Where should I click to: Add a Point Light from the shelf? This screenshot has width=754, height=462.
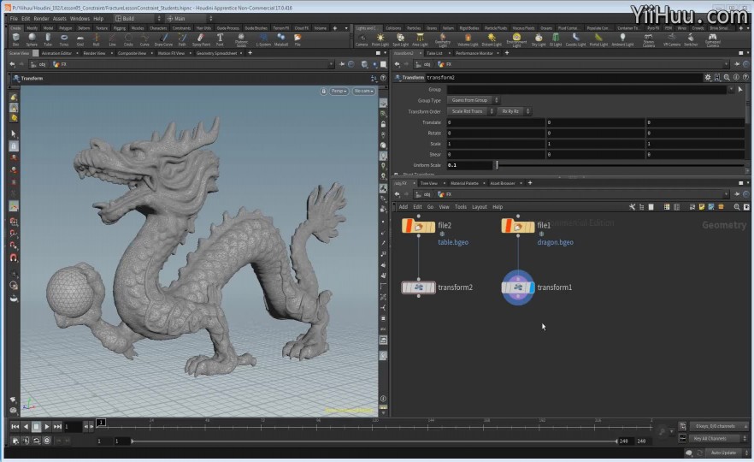tap(380, 39)
